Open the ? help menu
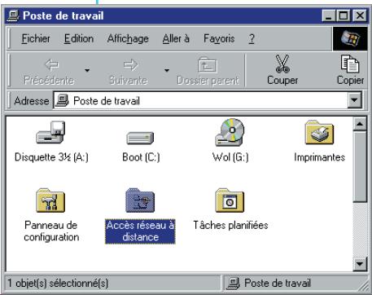Image resolution: width=372 pixels, height=295 pixels. click(x=252, y=38)
